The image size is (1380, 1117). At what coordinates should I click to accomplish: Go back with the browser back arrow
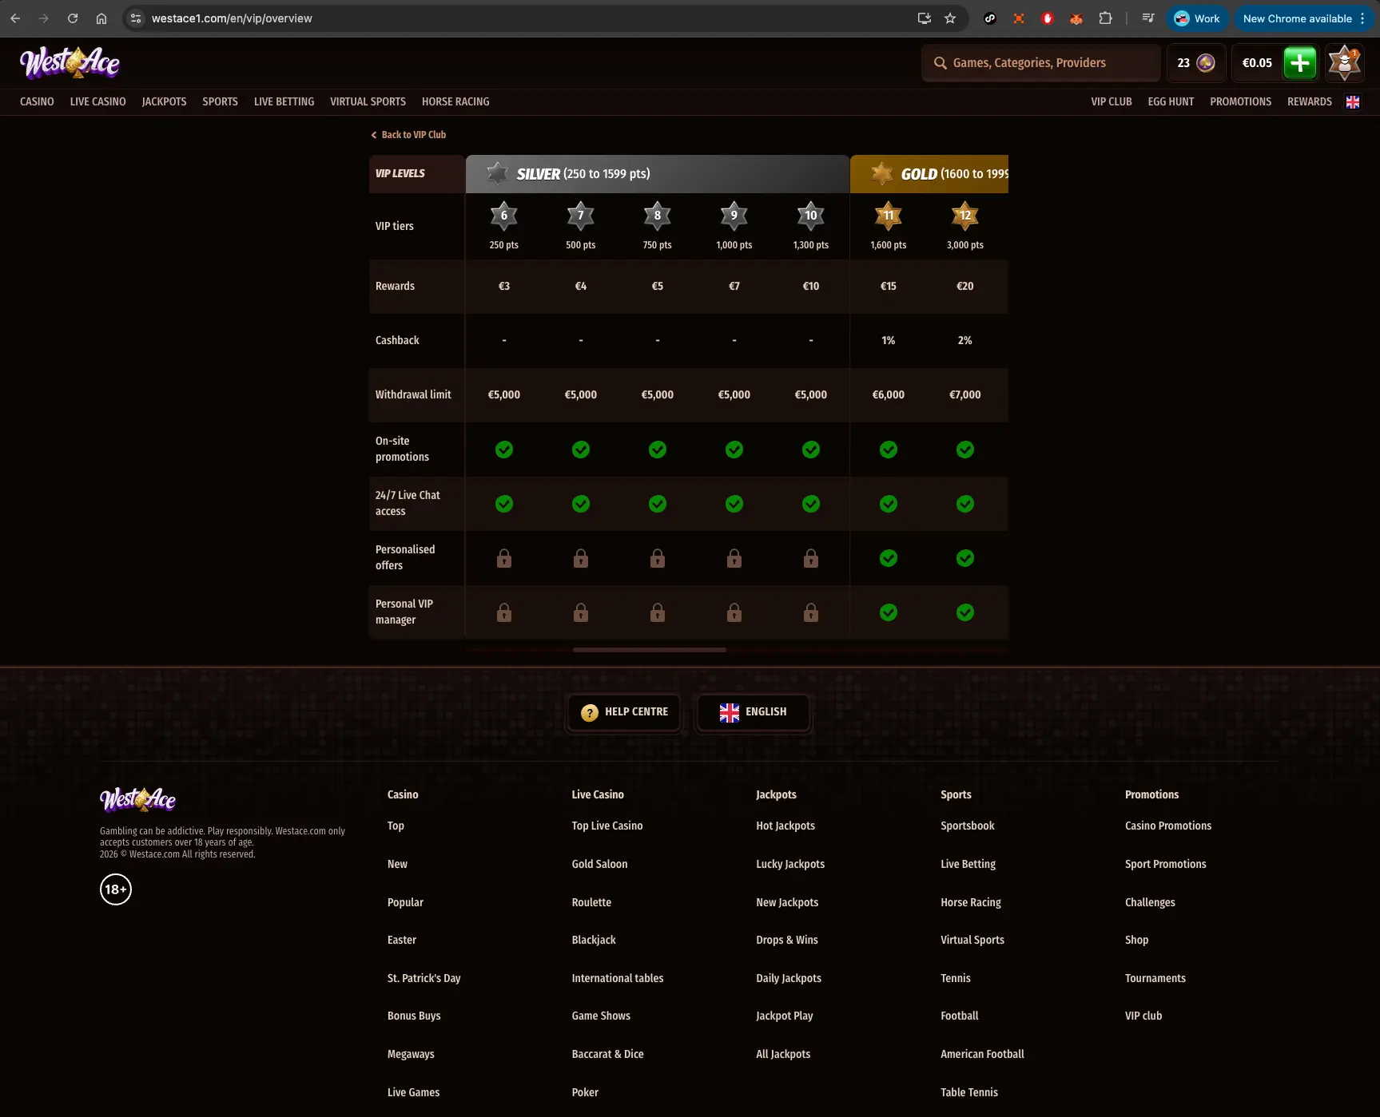pos(15,18)
